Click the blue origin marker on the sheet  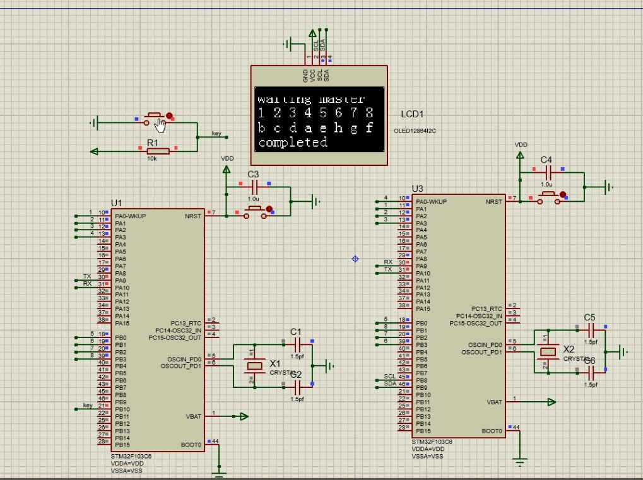[355, 259]
